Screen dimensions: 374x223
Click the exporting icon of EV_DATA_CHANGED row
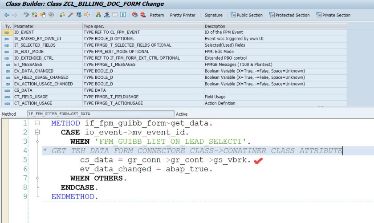pyautogui.click(x=8, y=71)
